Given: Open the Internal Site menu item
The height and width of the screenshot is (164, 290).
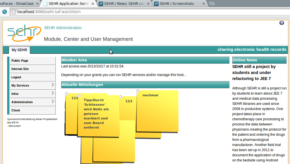Looking at the screenshot, I should [33, 69].
